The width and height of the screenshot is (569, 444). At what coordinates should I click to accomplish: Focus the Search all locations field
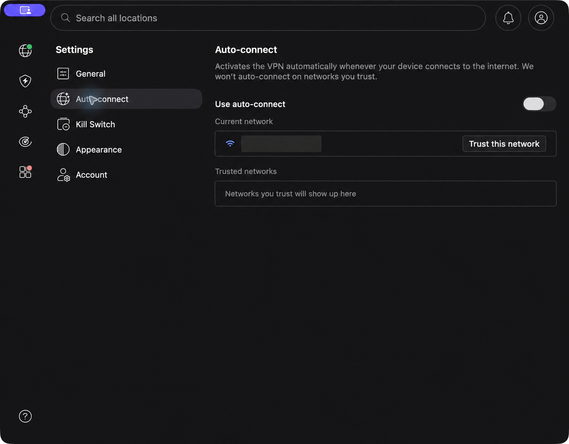coord(268,18)
